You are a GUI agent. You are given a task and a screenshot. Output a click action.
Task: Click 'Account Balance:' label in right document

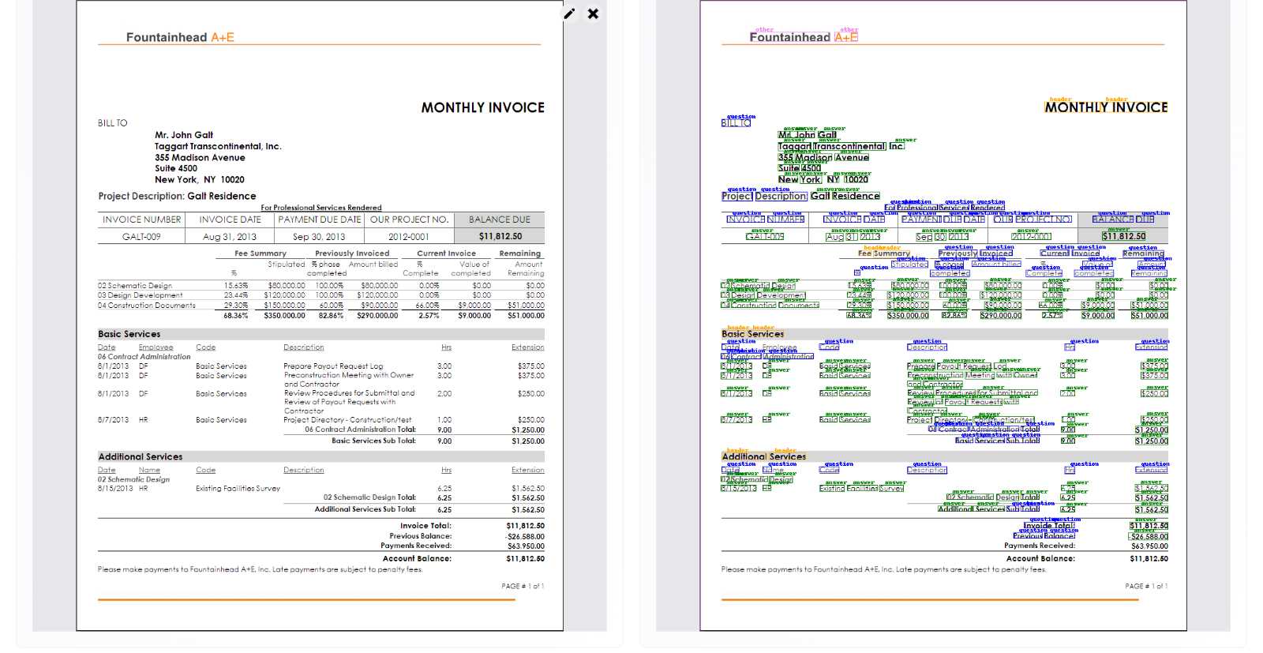click(1040, 559)
